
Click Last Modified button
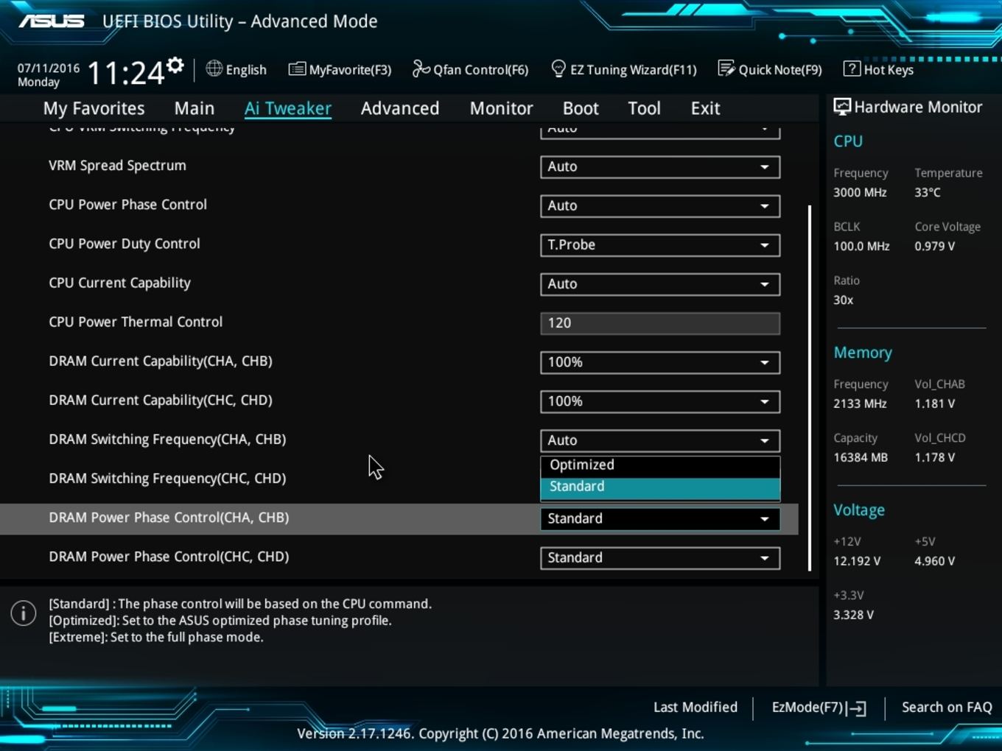[696, 707]
